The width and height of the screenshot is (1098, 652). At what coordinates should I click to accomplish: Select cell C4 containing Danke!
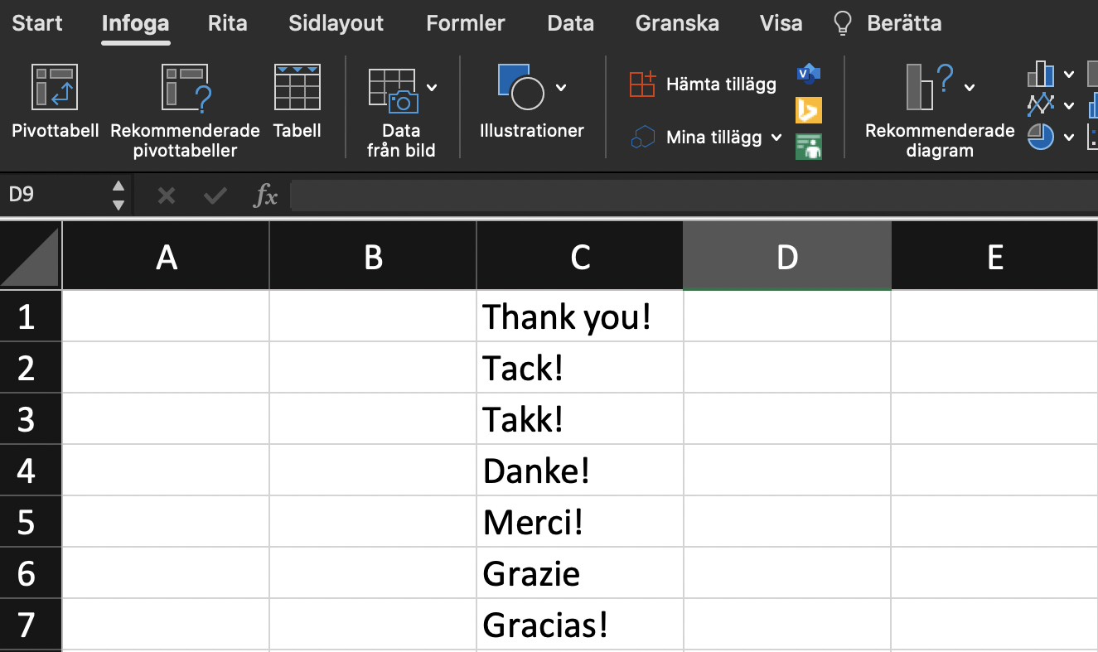tap(579, 471)
